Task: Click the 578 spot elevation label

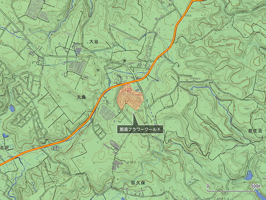Action: pos(99,58)
